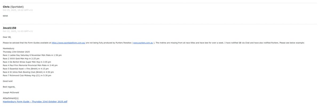The image size is (320, 107).
Task: Click the Attachment(s) heading
Action: (11, 98)
